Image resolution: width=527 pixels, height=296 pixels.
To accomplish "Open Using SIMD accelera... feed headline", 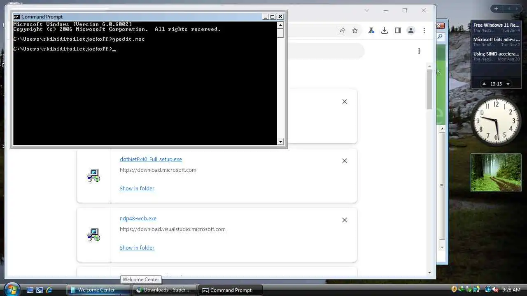I will (x=497, y=54).
